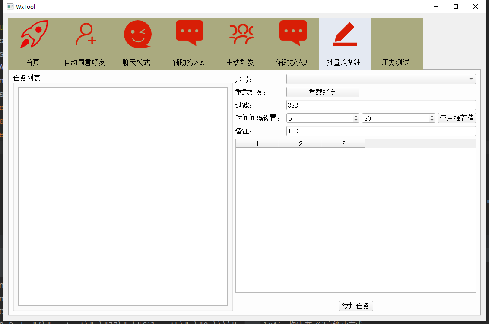Click the WxTool app icon in title bar
Viewport: 489px width, 324px height.
(x=10, y=6)
